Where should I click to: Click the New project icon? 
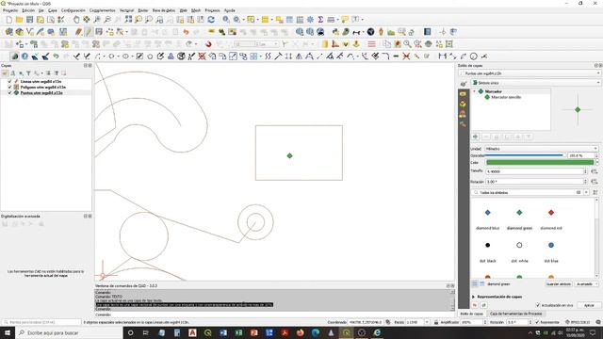pos(8,20)
